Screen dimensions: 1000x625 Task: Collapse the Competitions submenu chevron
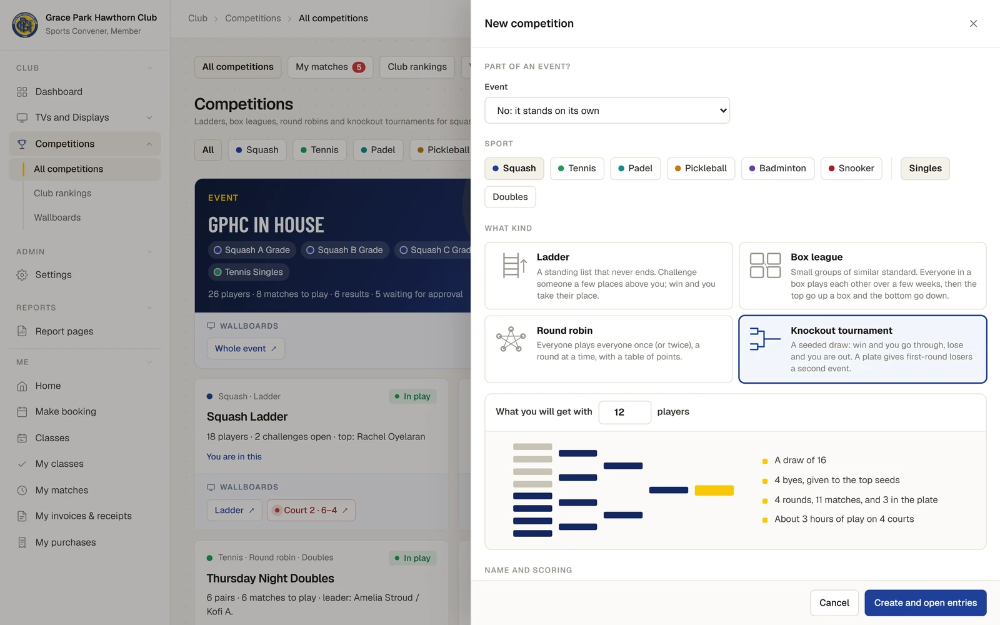coord(149,144)
